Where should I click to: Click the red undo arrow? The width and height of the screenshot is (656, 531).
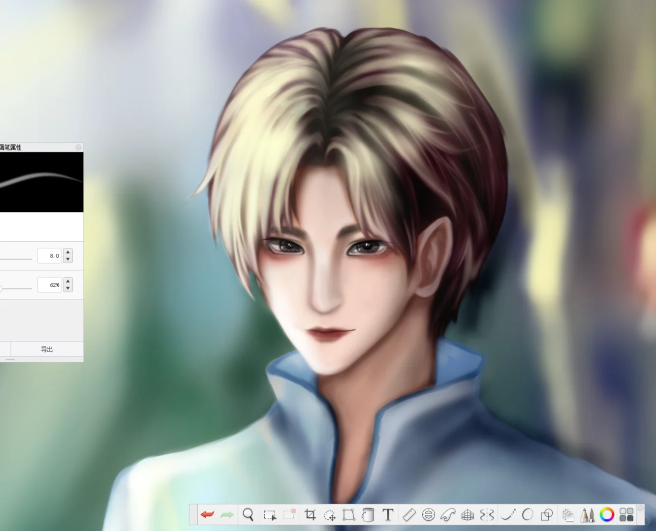pyautogui.click(x=207, y=515)
